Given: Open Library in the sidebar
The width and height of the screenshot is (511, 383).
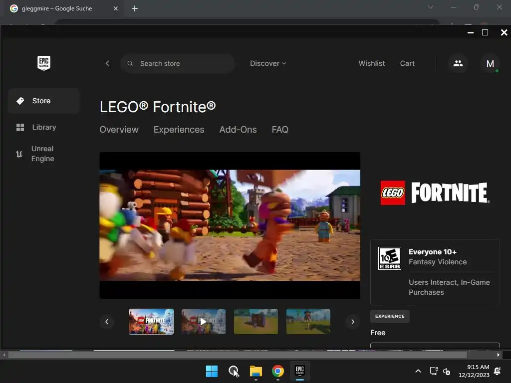Looking at the screenshot, I should coord(44,127).
